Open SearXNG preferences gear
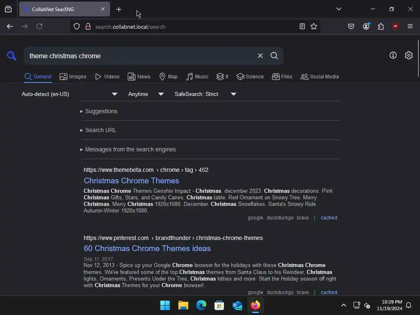Screen dimensions: 420x315 pyautogui.click(x=409, y=55)
